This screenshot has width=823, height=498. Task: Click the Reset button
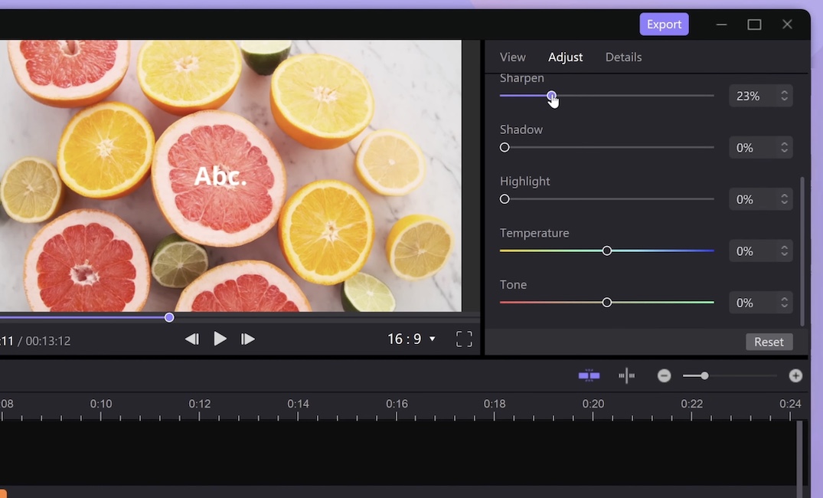(x=769, y=342)
